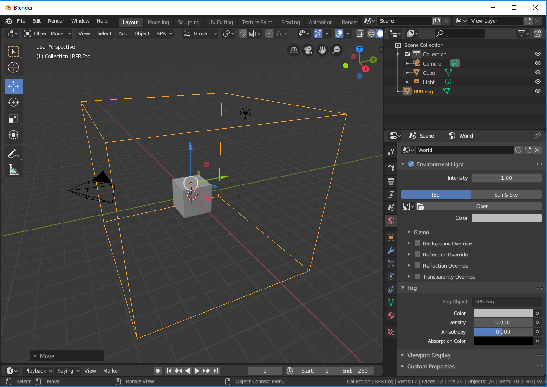Open the Object properties tab icon
This screenshot has width=547, height=387.
point(391,237)
